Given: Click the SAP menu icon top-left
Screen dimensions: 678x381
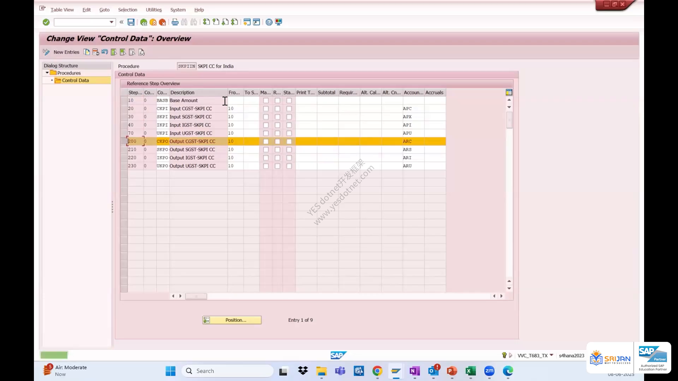Looking at the screenshot, I should coord(42,8).
